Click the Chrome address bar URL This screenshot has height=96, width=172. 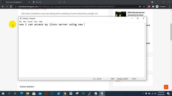tap(66, 6)
